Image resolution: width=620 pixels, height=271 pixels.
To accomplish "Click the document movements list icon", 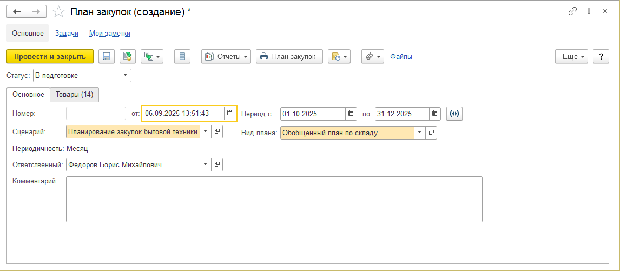I will [x=182, y=57].
